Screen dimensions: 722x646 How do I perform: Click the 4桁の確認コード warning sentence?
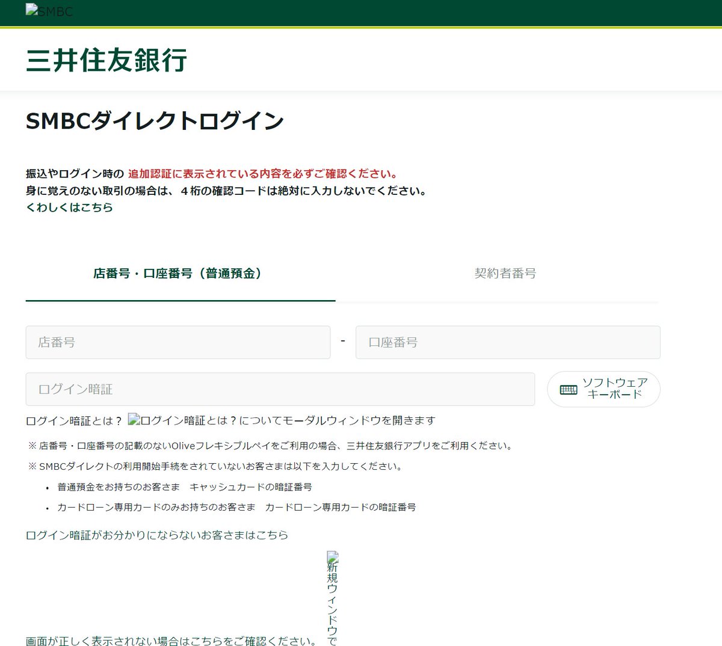coord(227,191)
